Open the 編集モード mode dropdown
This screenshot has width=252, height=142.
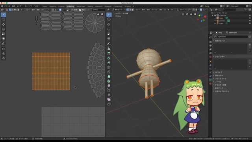119,9
